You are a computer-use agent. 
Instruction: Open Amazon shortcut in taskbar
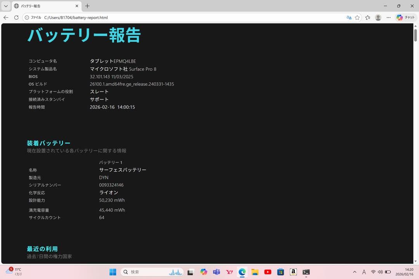point(293,272)
